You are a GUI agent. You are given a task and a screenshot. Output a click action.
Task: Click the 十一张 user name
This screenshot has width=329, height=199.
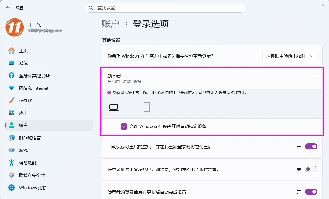[35, 25]
